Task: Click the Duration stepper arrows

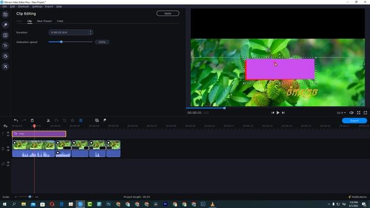Action: pos(90,32)
